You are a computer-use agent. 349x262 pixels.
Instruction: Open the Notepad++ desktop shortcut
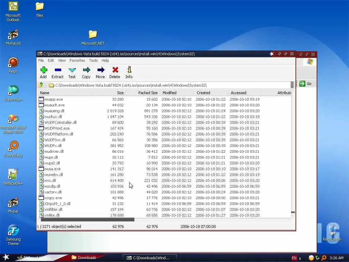[x=13, y=177]
